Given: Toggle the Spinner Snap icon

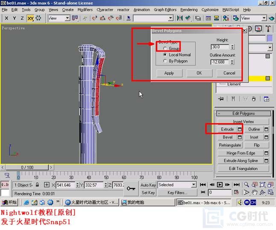Looking at the screenshot, I should pos(119,18).
